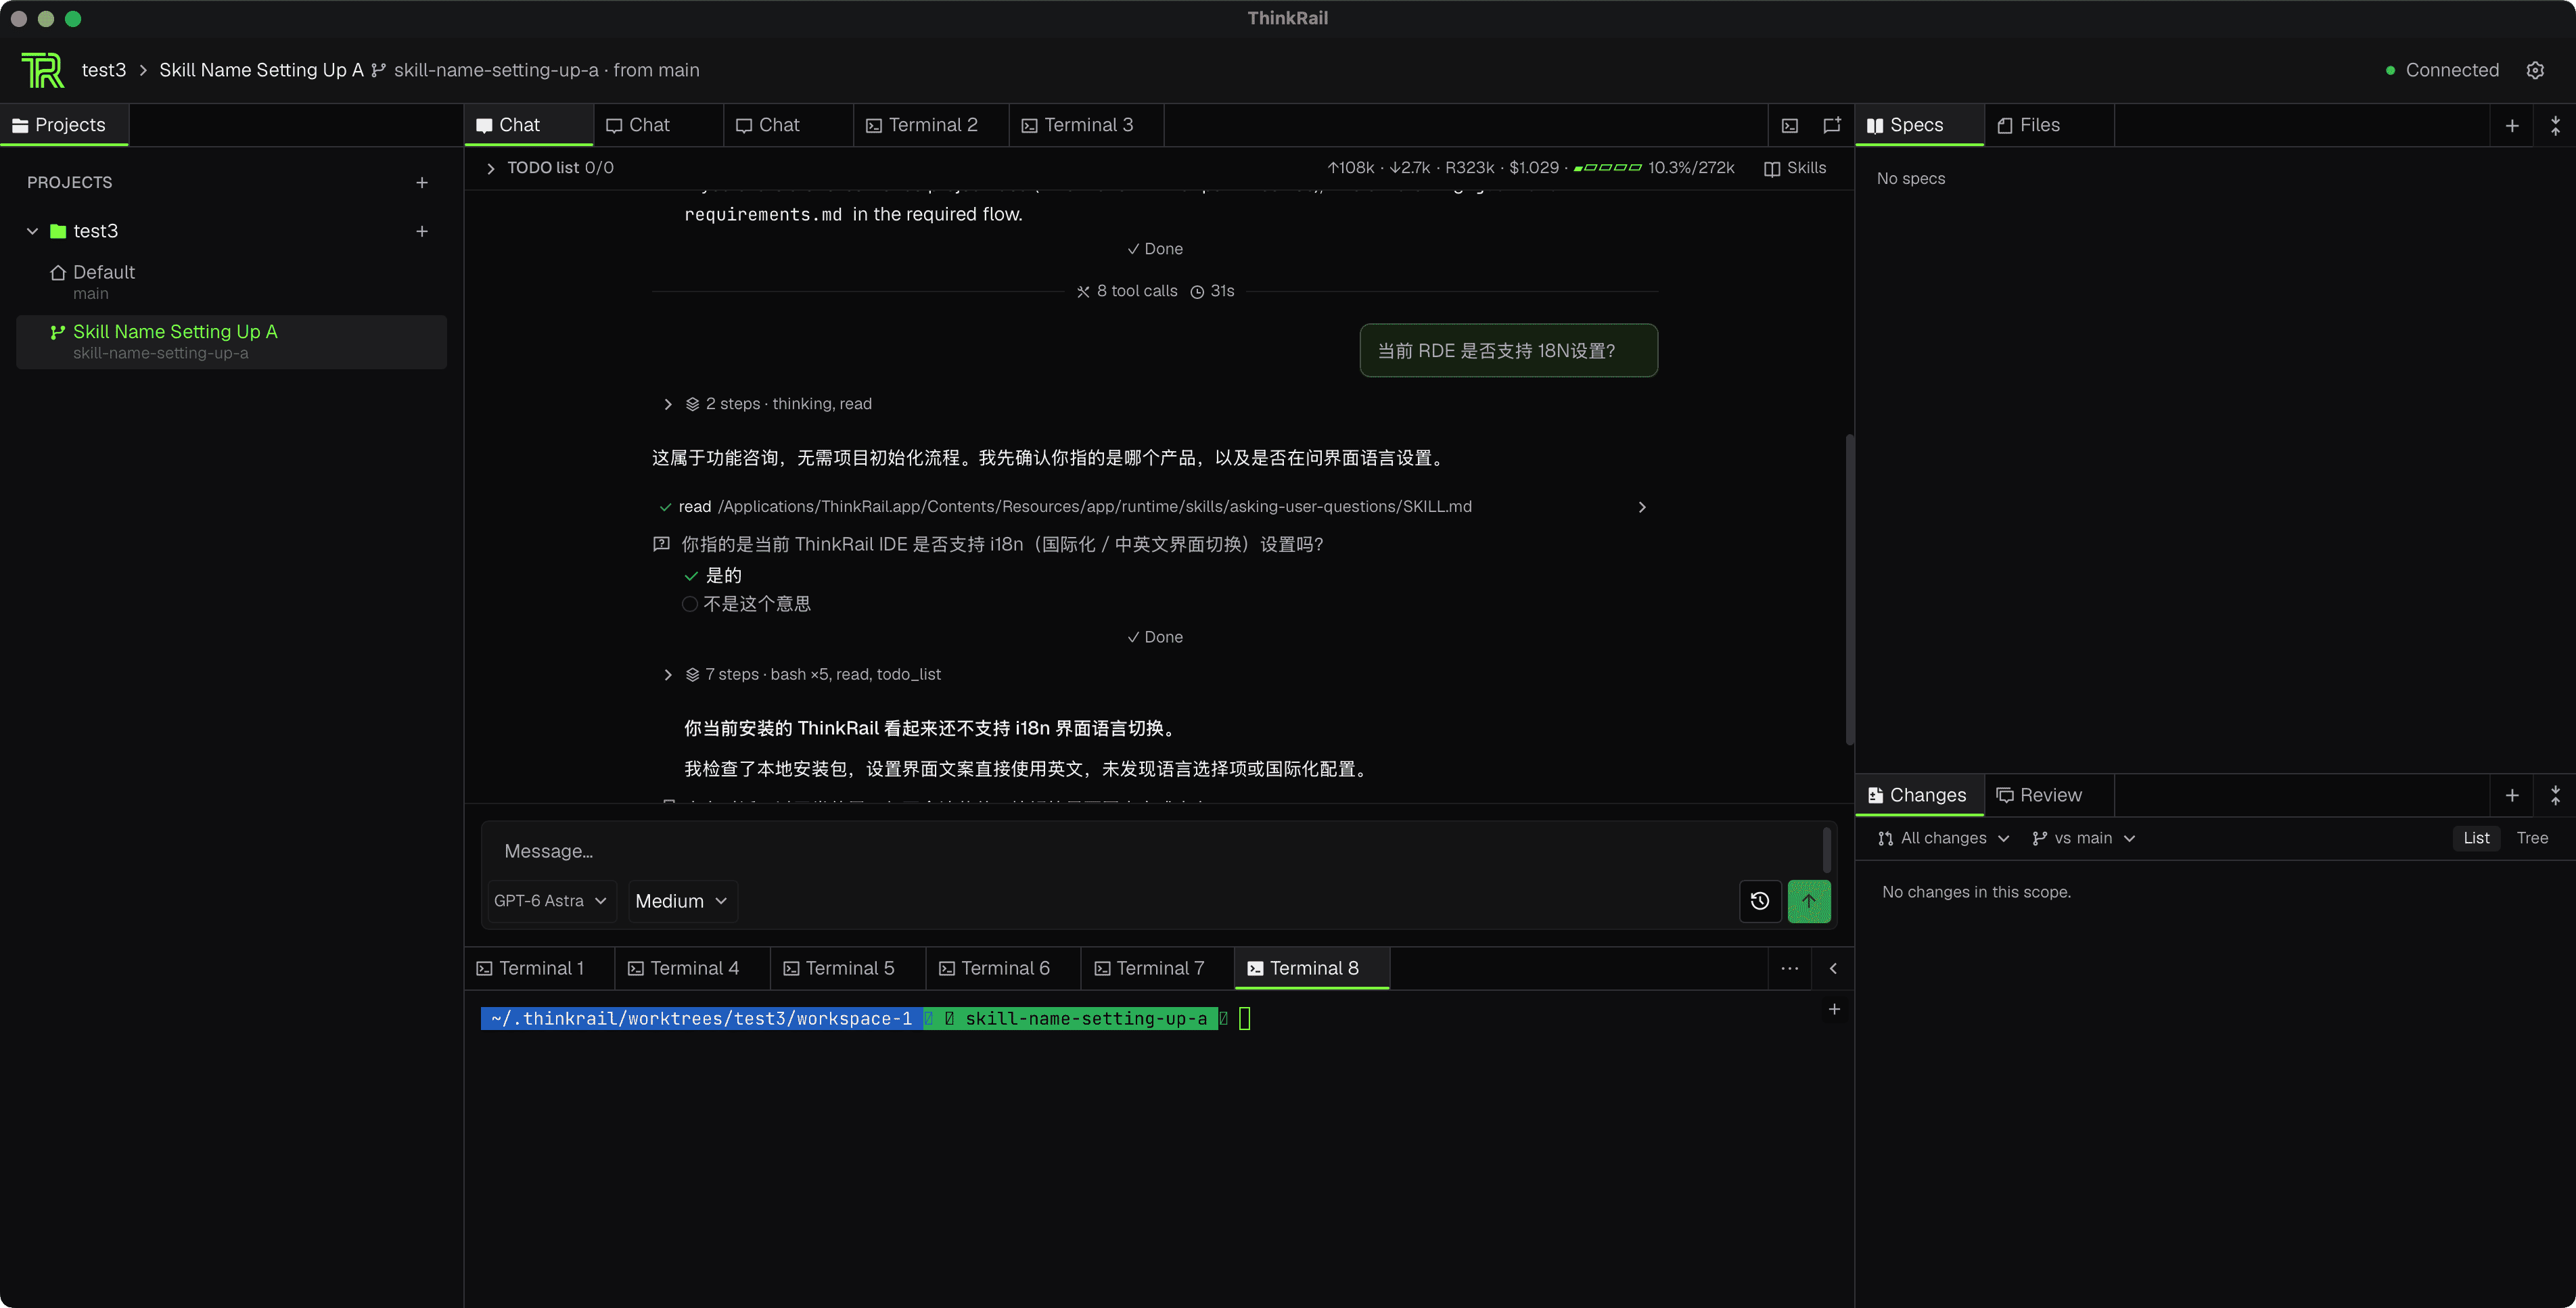
Task: Add a new terminal with plus icon
Action: point(1834,1009)
